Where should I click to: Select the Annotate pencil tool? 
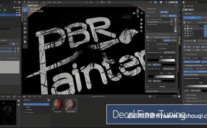pos(25,37)
